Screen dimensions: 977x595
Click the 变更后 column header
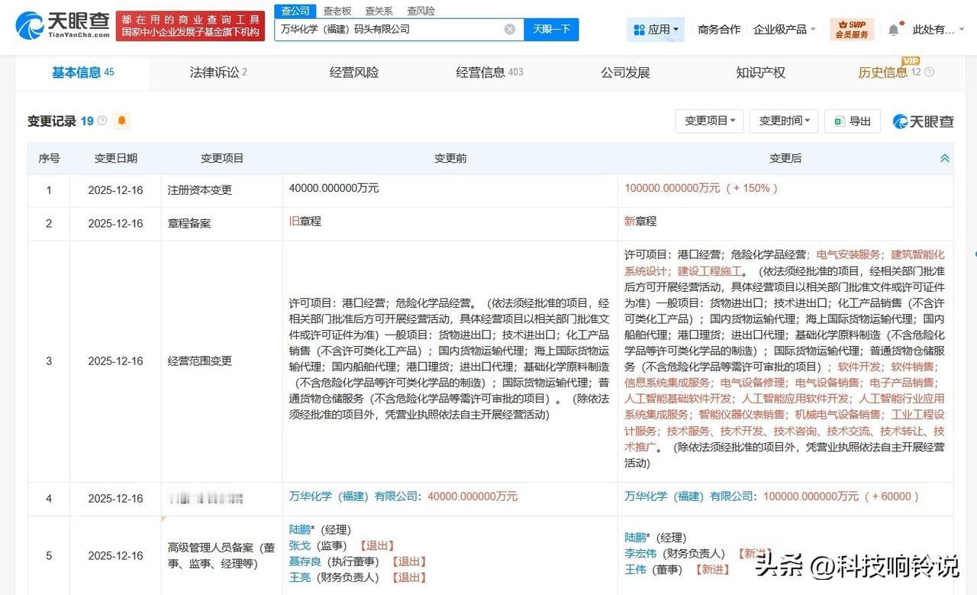click(x=785, y=158)
